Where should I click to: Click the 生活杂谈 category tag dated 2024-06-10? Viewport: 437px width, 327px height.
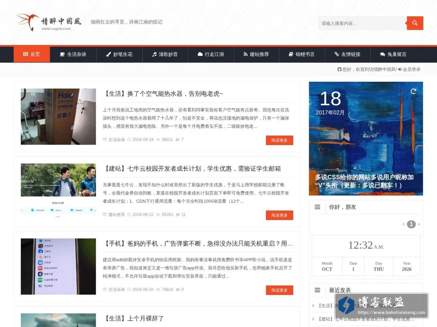click(117, 290)
